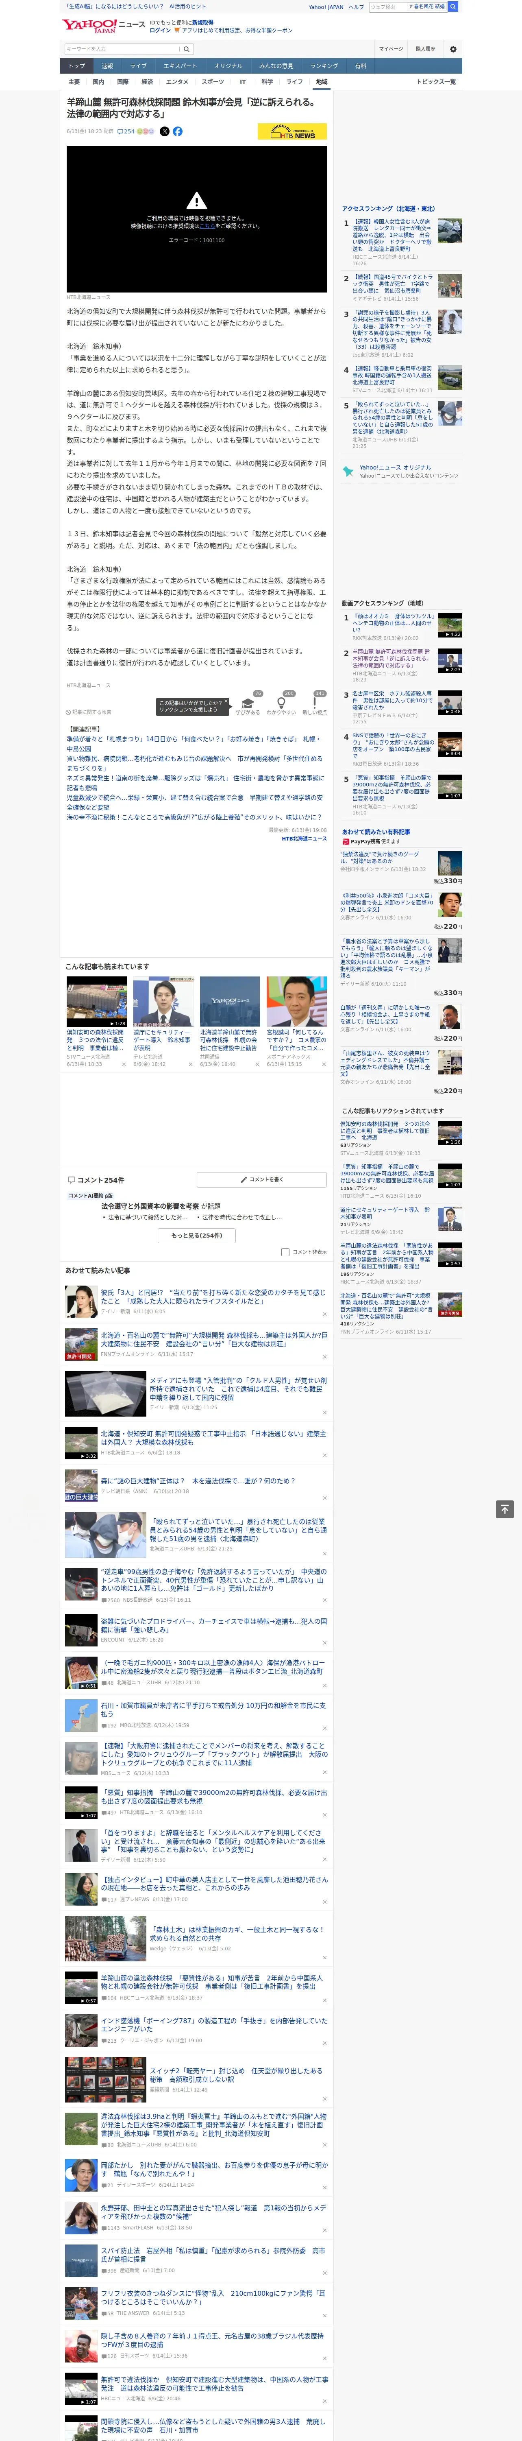Viewport: 522px width, 2441px height.
Task: Select the ランキング navigation tab
Action: pos(324,66)
